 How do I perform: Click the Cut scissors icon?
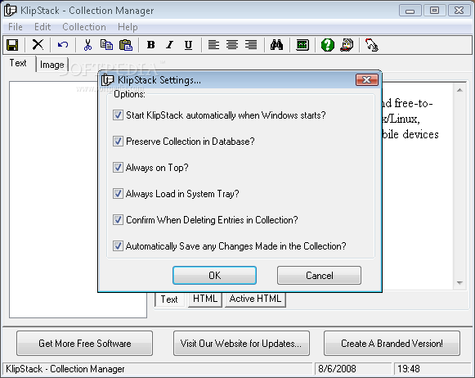click(x=87, y=45)
